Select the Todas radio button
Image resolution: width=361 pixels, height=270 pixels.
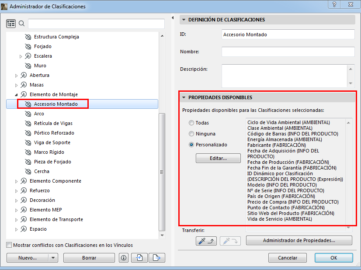click(191, 123)
